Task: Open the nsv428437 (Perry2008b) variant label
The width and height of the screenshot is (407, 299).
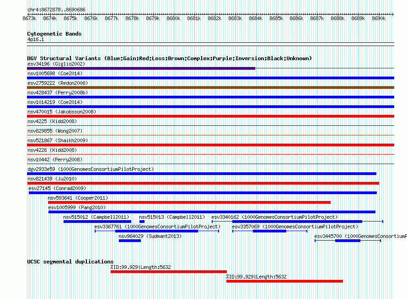Action: pos(58,93)
